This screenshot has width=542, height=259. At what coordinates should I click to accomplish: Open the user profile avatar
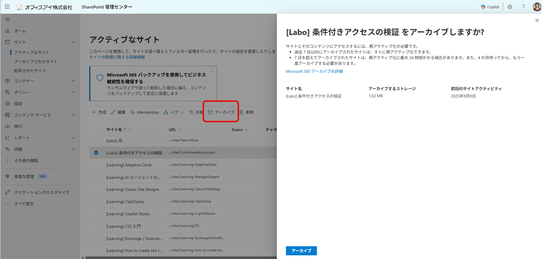coord(536,7)
